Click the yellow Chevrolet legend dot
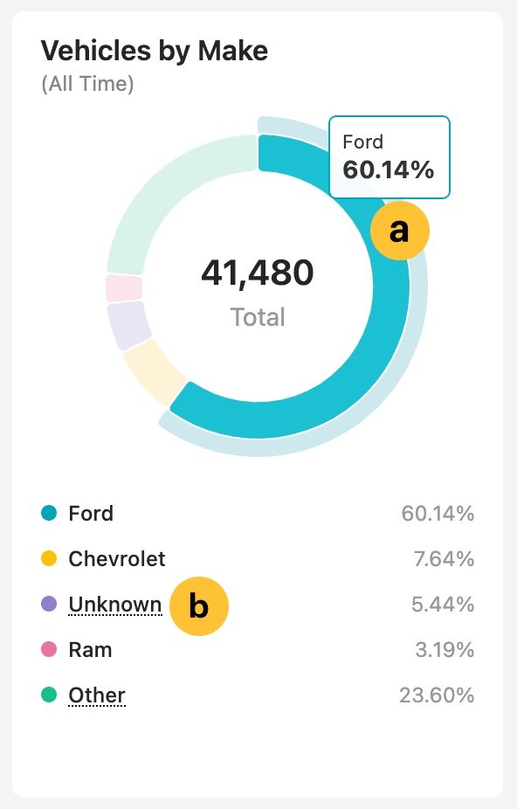517x809 pixels. click(50, 559)
